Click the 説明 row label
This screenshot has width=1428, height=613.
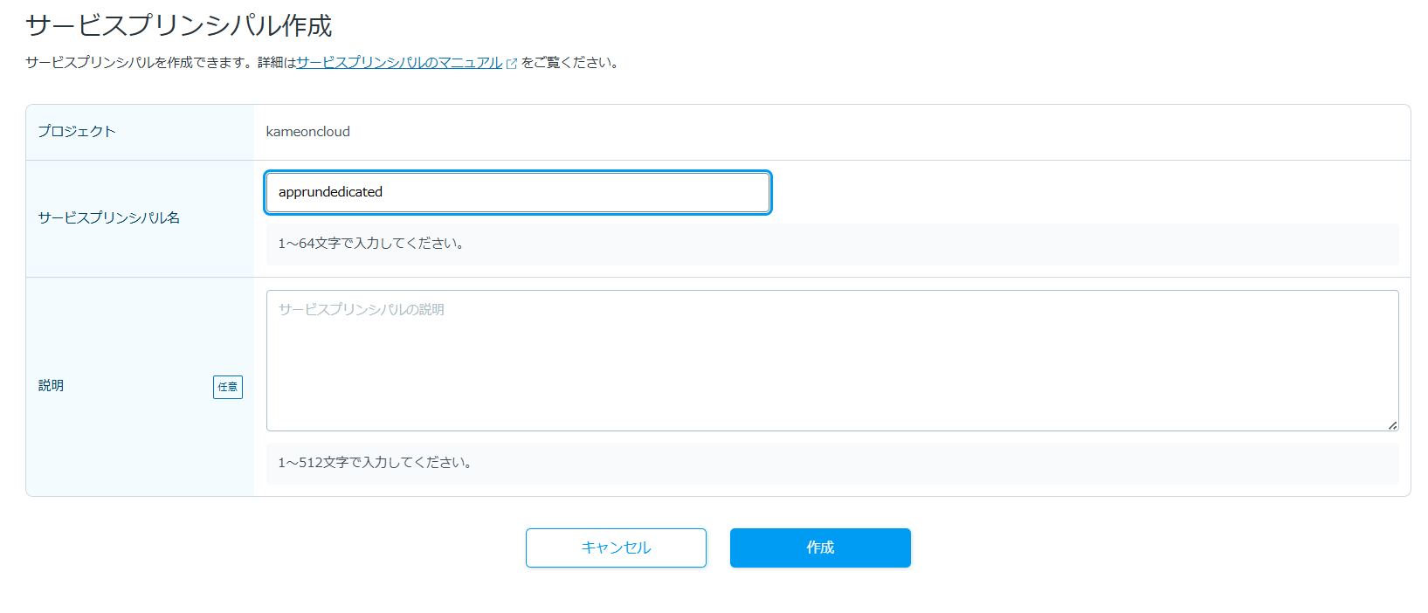(51, 386)
